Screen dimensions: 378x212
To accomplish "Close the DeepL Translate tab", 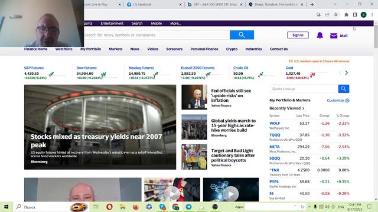I will 302,5.
